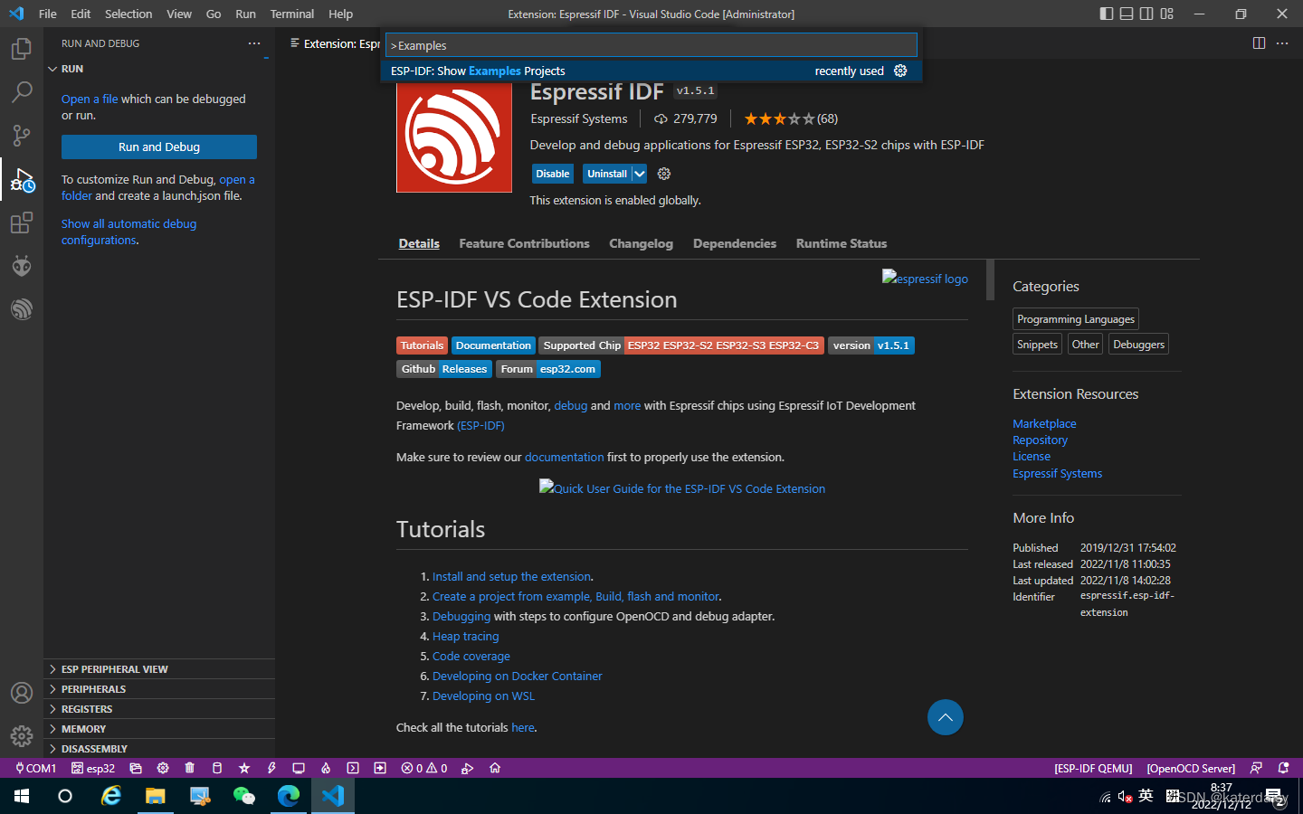This screenshot has height=814, width=1303.
Task: Open ESP-IDF terminal icon in status bar
Action: tap(353, 768)
